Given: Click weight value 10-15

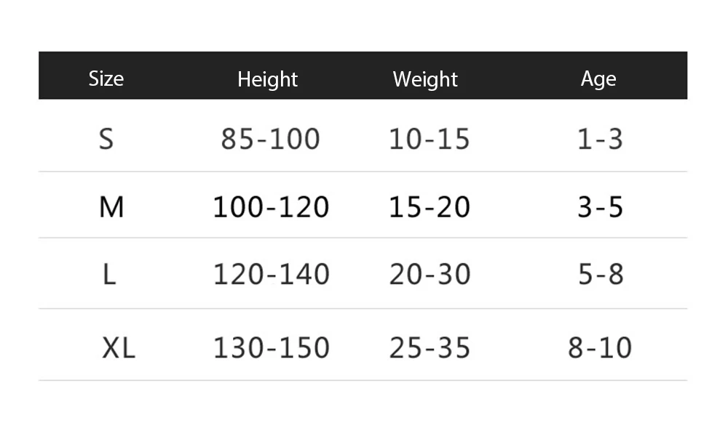Looking at the screenshot, I should pos(430,138).
